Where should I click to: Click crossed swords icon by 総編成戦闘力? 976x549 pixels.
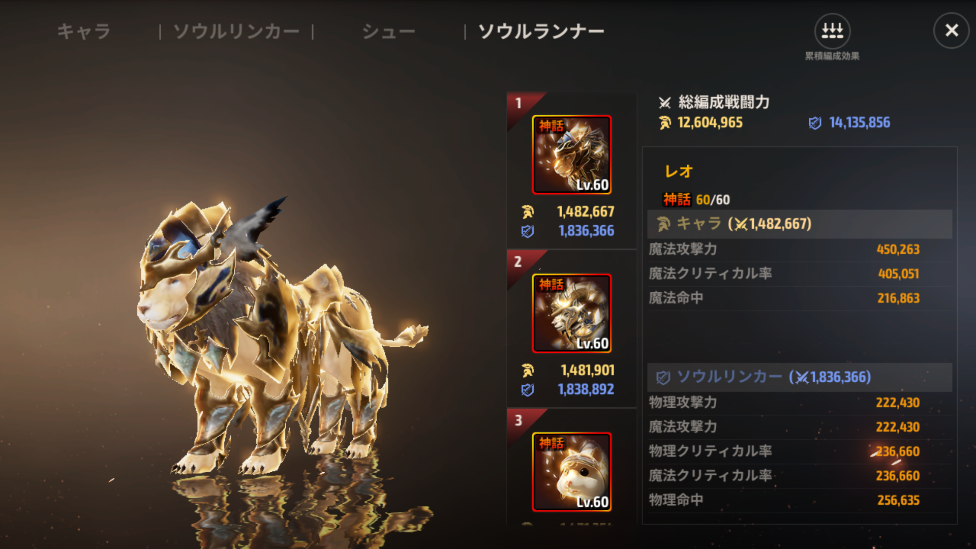coord(665,103)
